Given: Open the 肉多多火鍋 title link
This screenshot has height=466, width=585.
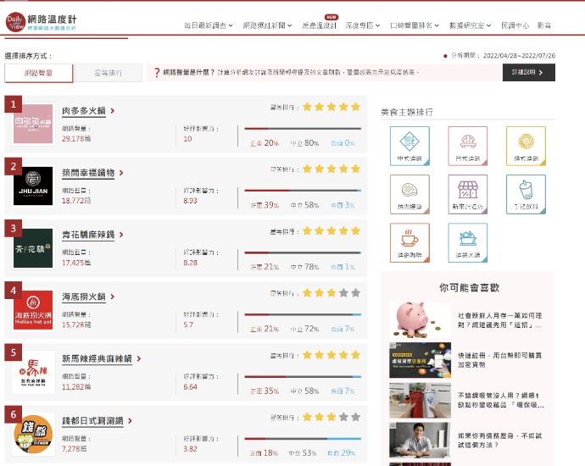Looking at the screenshot, I should pos(84,111).
